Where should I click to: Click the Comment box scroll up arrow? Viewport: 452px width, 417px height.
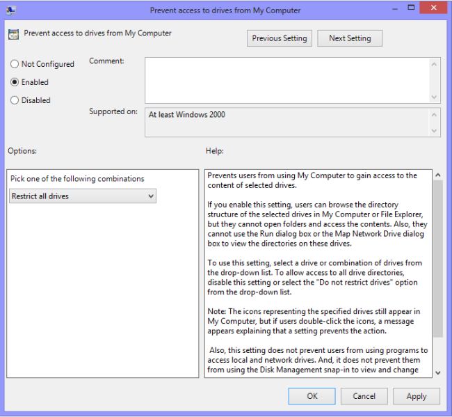(x=434, y=64)
